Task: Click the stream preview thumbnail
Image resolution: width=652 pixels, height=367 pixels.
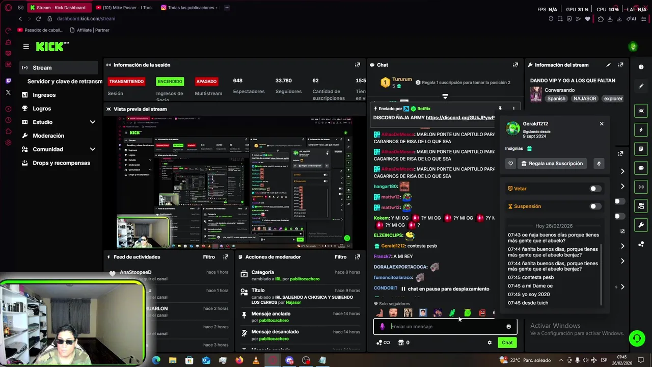Action: point(235,182)
